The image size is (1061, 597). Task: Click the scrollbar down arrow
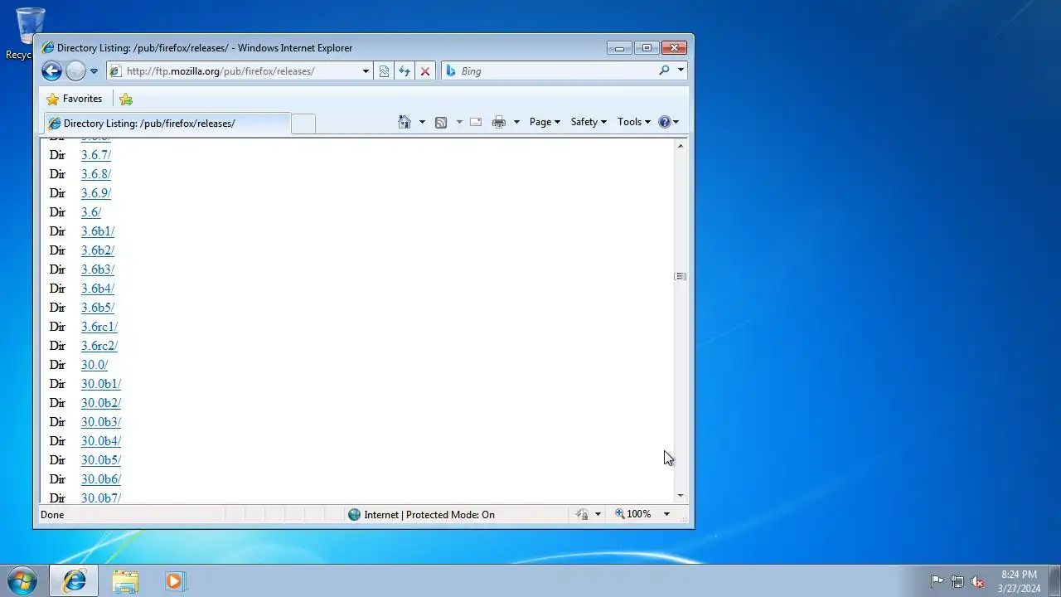(x=681, y=496)
